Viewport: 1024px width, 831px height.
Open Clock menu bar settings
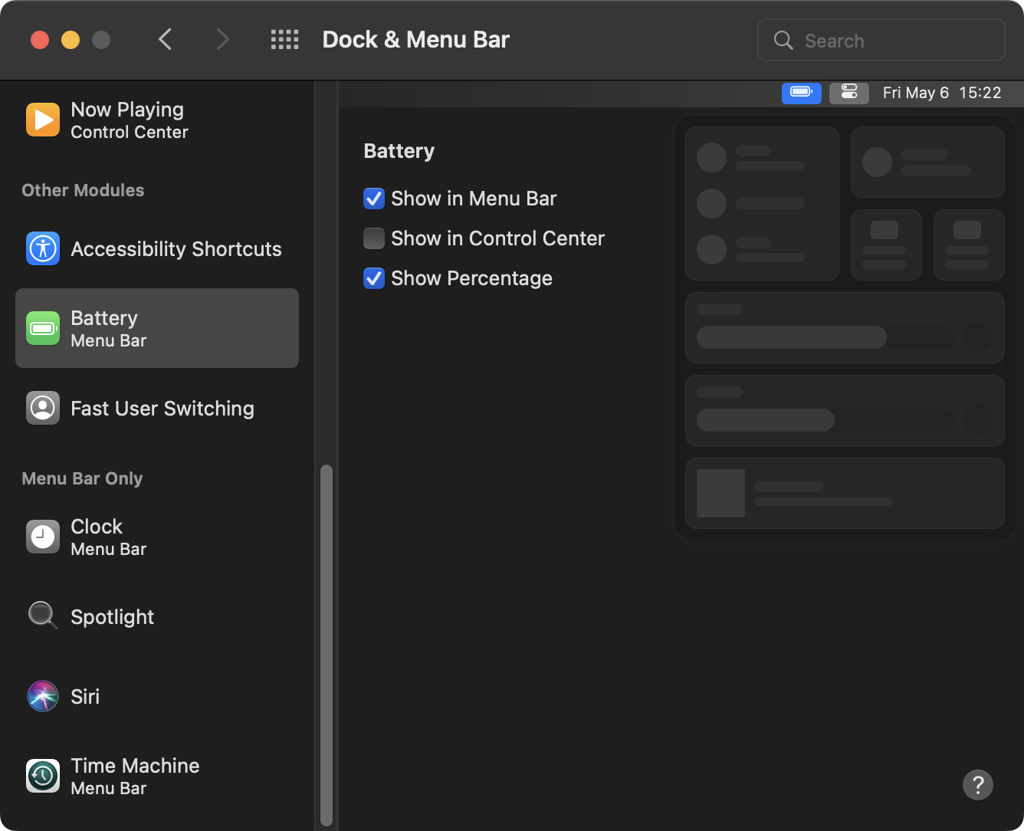point(157,537)
